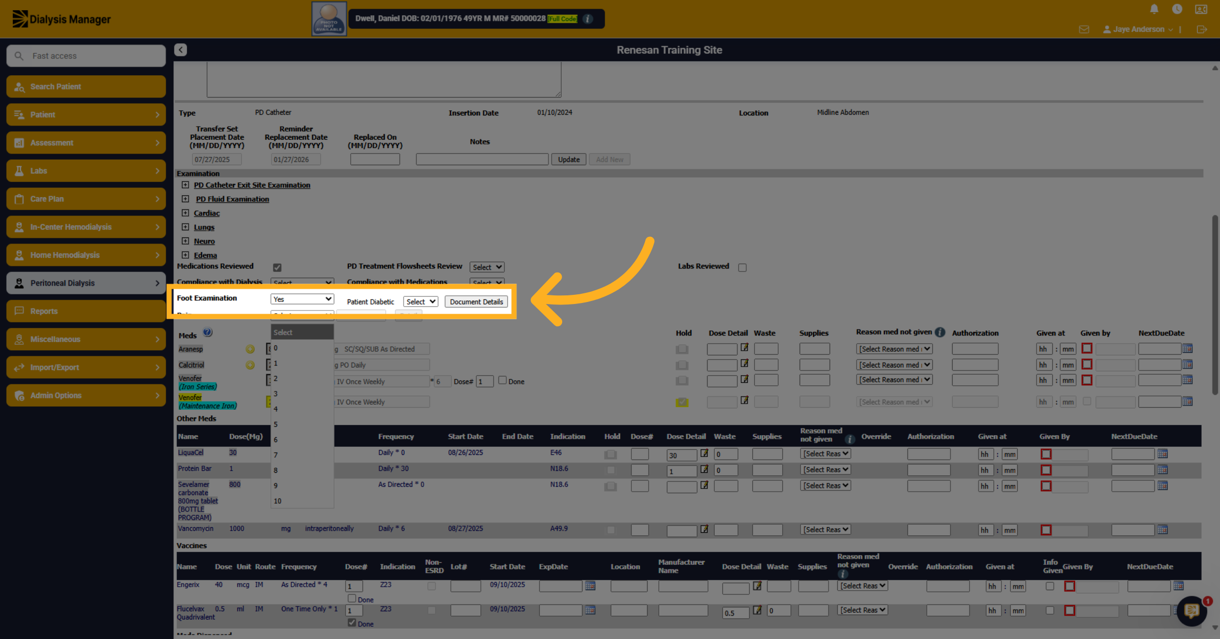The width and height of the screenshot is (1220, 639).
Task: Collapse sidebar with back arrow icon
Action: click(180, 50)
